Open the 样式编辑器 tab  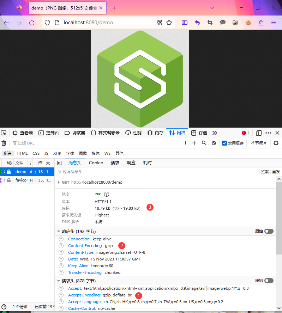105,133
